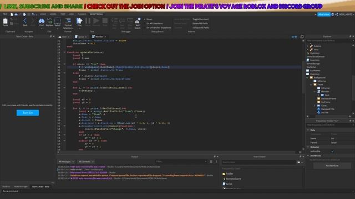Open the All Messages dropdown in Output

(66, 161)
